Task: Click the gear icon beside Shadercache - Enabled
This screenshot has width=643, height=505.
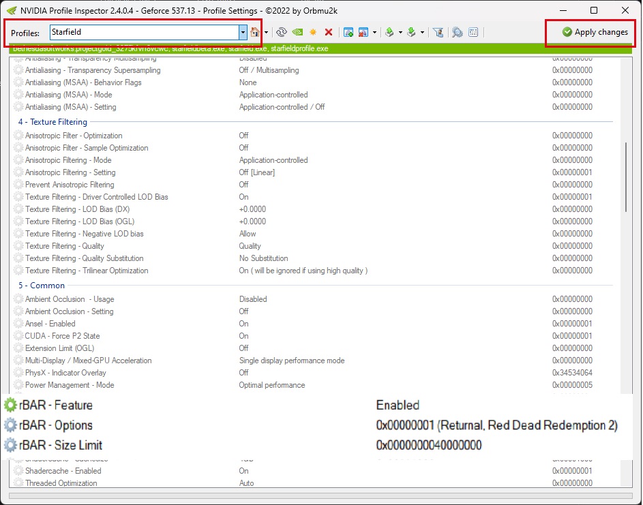Action: click(18, 470)
